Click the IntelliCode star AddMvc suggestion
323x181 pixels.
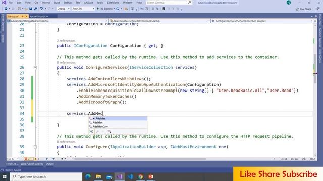(118, 119)
